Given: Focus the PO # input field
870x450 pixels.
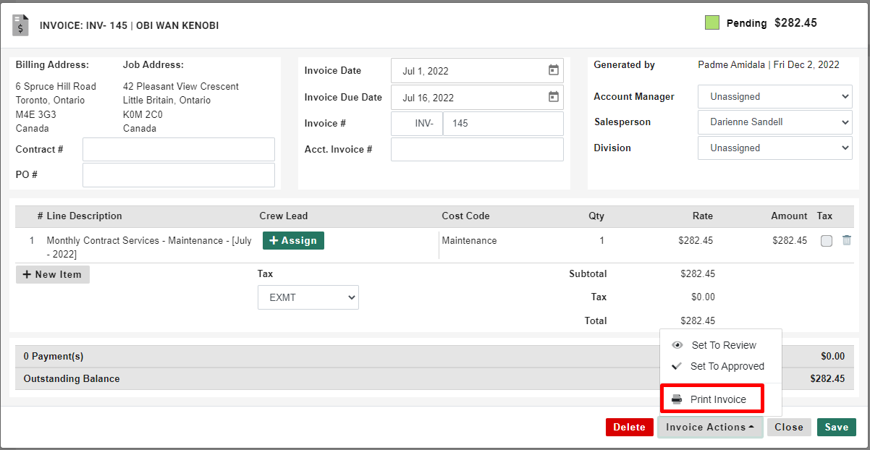Looking at the screenshot, I should (x=179, y=175).
